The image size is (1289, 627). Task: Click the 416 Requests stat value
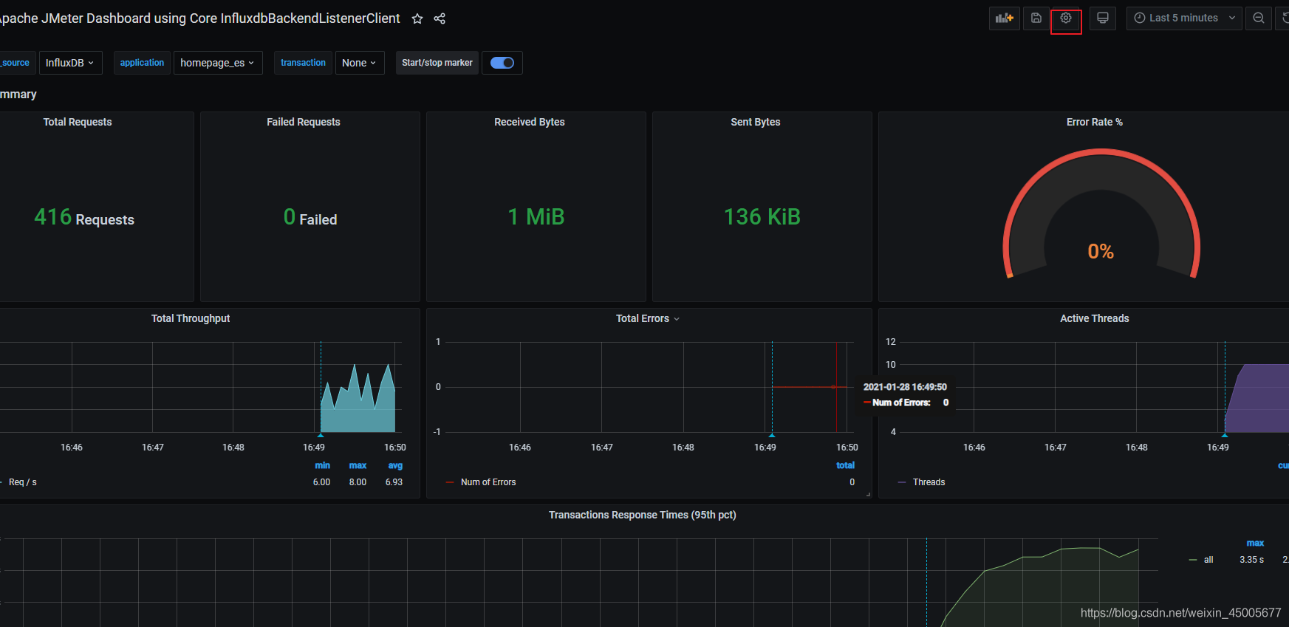pyautogui.click(x=84, y=217)
